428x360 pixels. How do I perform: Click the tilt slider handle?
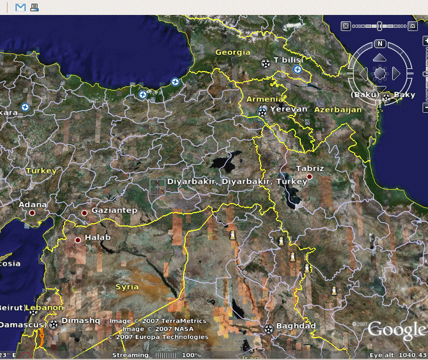[379, 26]
